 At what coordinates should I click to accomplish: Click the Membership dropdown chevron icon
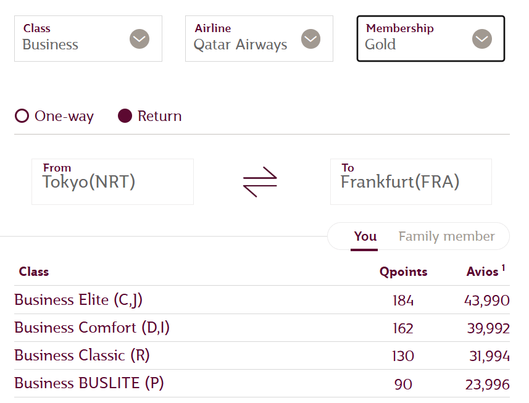tap(482, 39)
